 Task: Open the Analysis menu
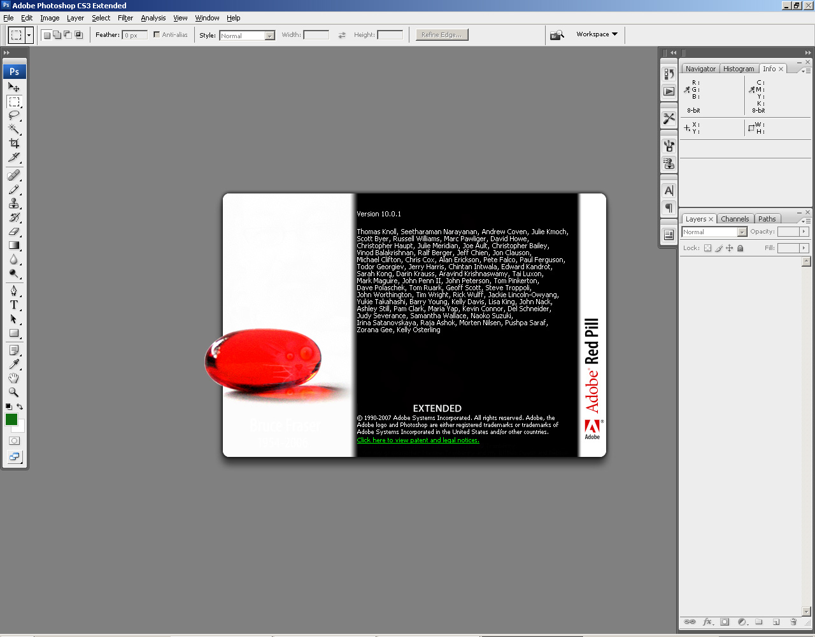[x=153, y=18]
